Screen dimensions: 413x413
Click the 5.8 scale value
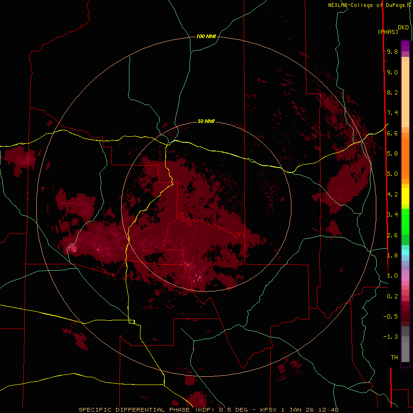point(392,153)
